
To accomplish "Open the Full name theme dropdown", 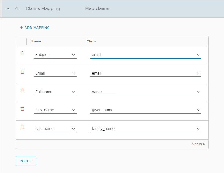I will click(x=55, y=92).
